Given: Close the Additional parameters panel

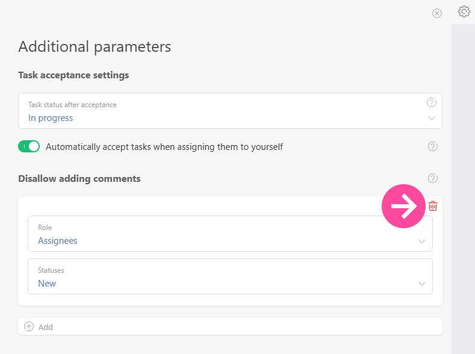Looking at the screenshot, I should point(437,13).
